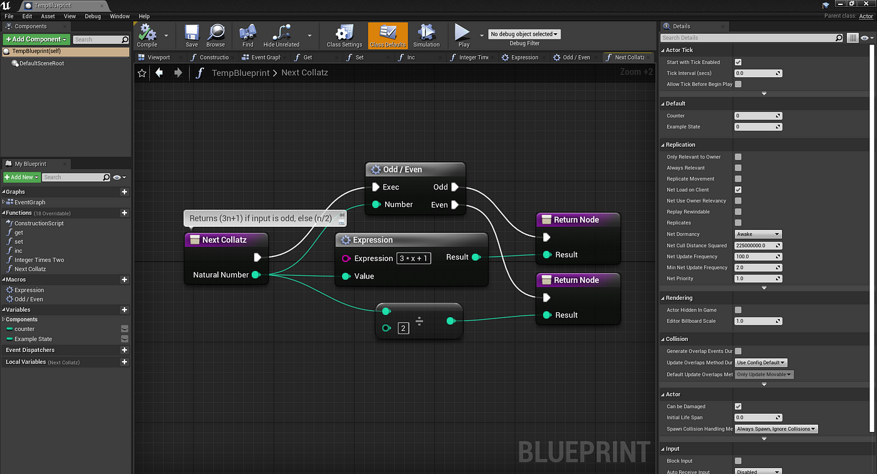Click the Details search magnifier icon
Viewport: 877px width, 474px height.
(839, 38)
